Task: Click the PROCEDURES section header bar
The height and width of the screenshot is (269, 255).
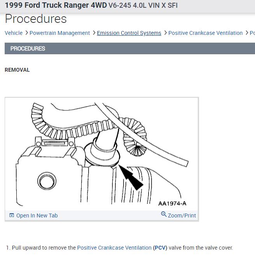Action: click(x=130, y=48)
